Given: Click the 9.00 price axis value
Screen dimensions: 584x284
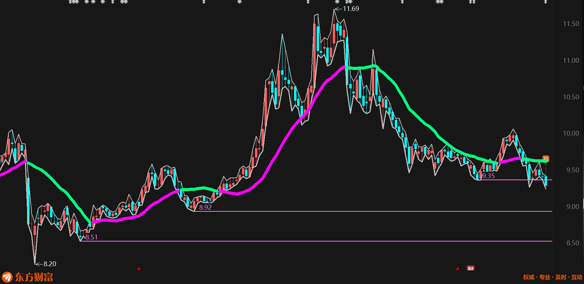Looking at the screenshot, I should point(572,207).
